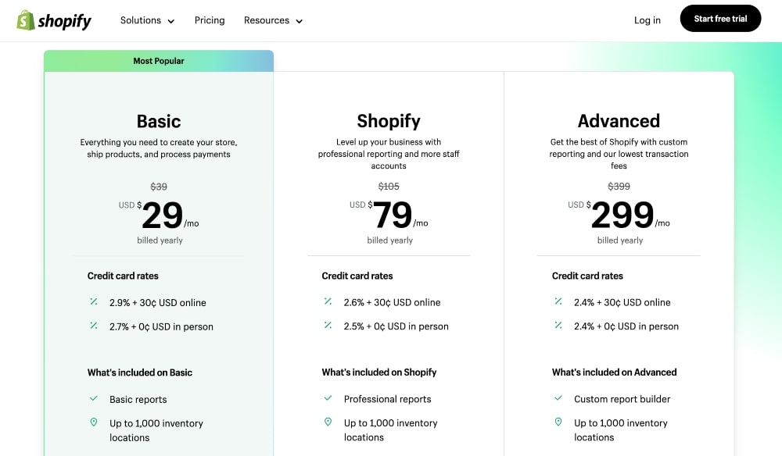Click the percentage icon beside Advanced's 2.4% online rate
Viewport: 782px width, 456px height.
558,302
